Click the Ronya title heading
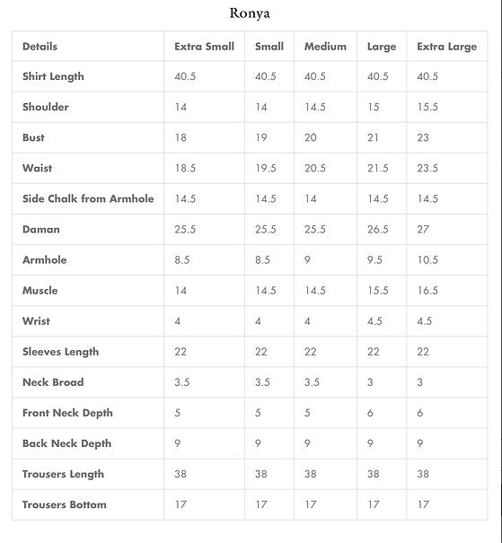The height and width of the screenshot is (543, 502). pos(250,13)
